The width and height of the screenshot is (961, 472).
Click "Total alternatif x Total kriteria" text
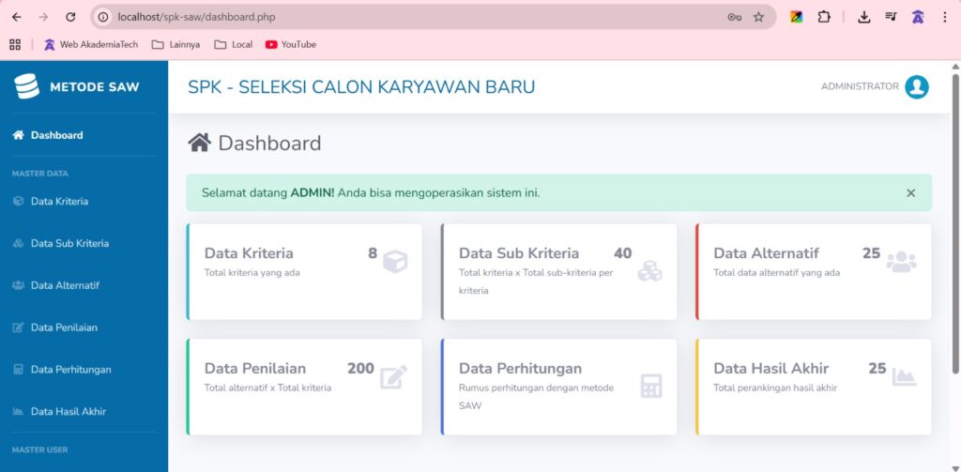point(267,388)
